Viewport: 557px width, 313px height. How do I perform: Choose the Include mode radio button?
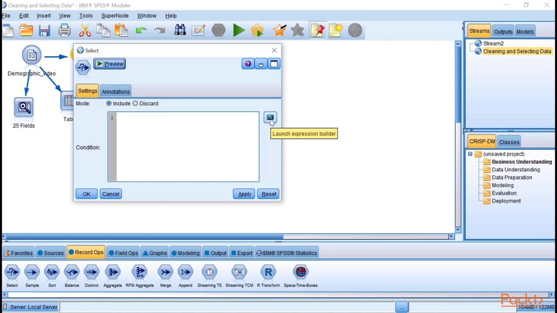pyautogui.click(x=109, y=103)
